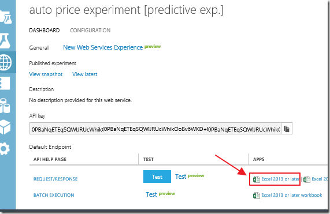Click inside the API key field
The image size is (330, 214).
pos(155,129)
